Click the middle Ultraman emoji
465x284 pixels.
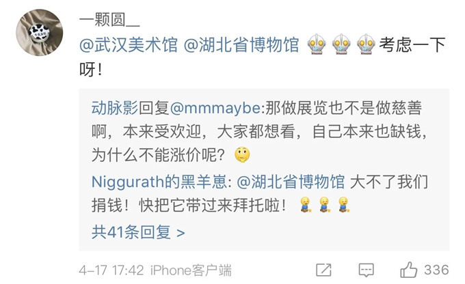pyautogui.click(x=341, y=44)
